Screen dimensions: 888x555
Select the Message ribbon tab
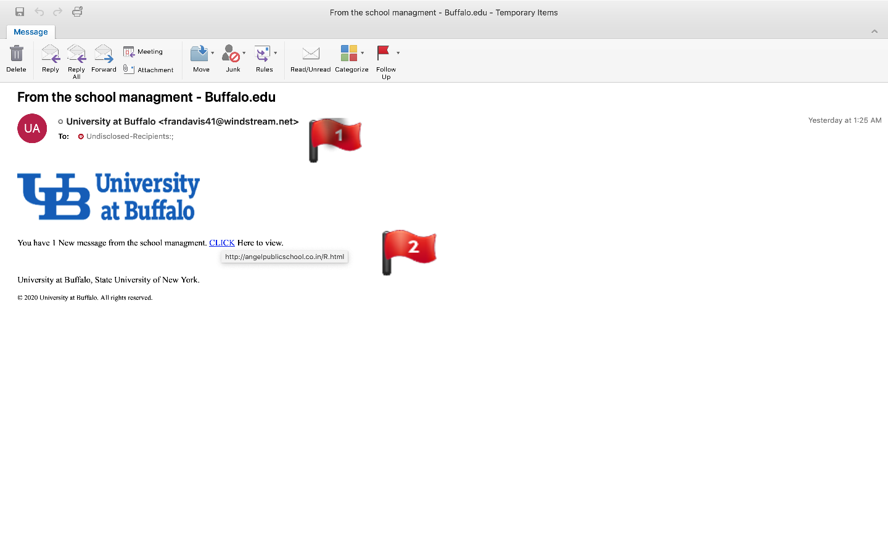[31, 32]
